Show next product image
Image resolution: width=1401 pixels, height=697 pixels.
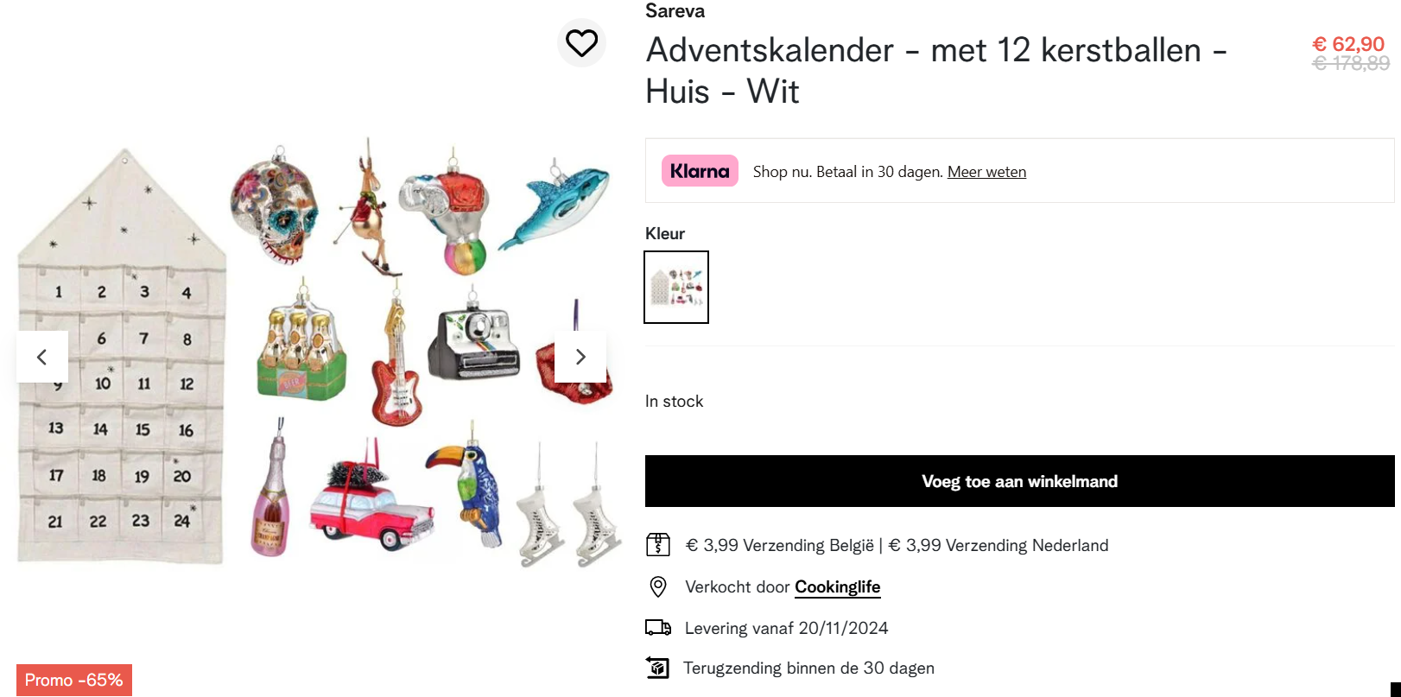coord(580,357)
